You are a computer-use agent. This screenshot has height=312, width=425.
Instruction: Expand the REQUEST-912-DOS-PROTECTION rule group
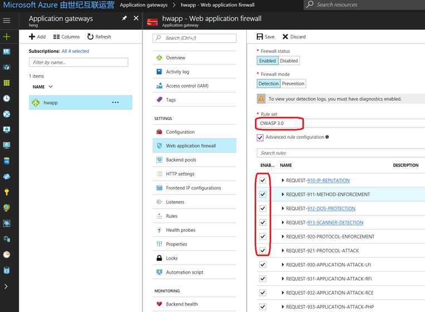(283, 208)
